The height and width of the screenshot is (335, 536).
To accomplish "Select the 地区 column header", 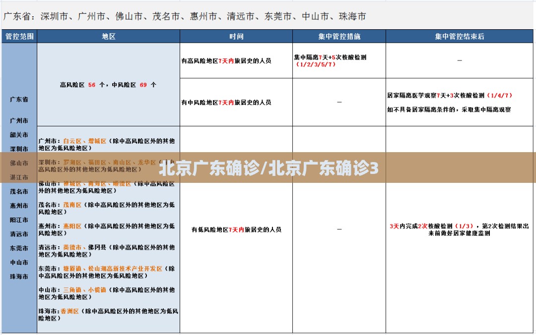I will (108, 36).
